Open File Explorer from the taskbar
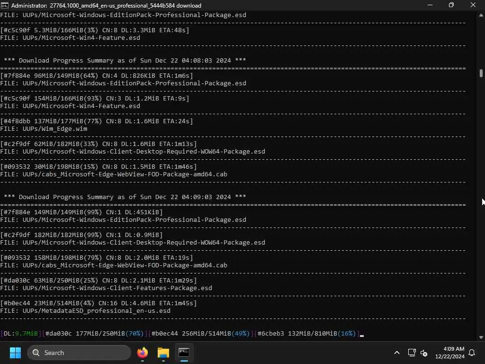Image resolution: width=485 pixels, height=364 pixels. coord(163,353)
